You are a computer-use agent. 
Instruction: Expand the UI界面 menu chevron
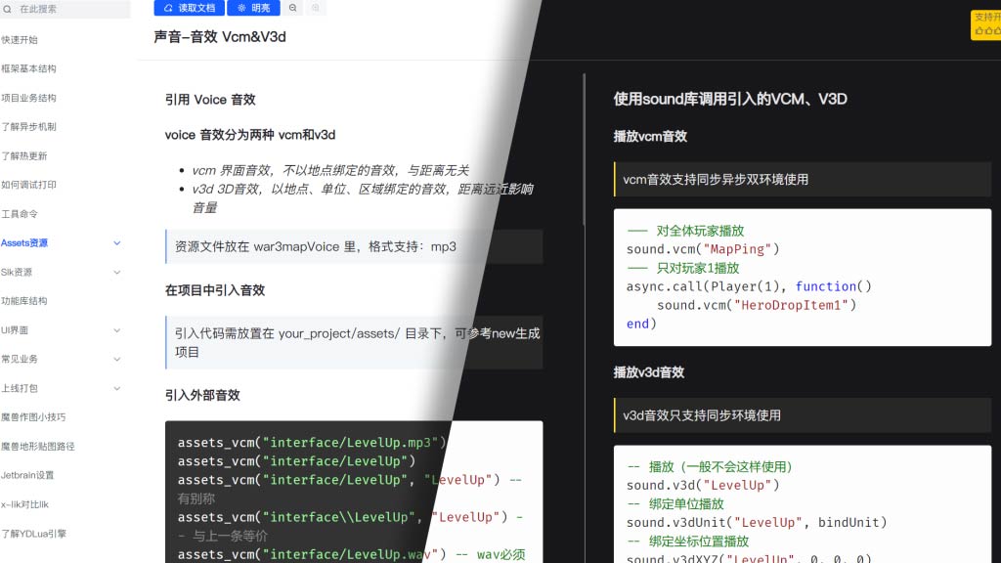point(117,330)
